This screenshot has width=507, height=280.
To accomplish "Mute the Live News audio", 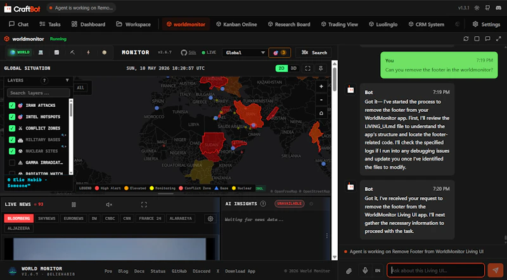I will [109, 205].
